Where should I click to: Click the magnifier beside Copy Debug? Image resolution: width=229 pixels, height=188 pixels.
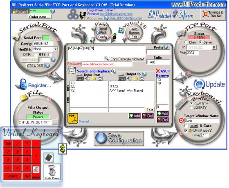point(106,58)
